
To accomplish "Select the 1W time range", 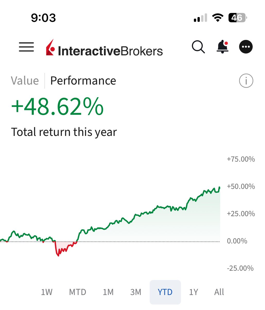I will click(47, 292).
